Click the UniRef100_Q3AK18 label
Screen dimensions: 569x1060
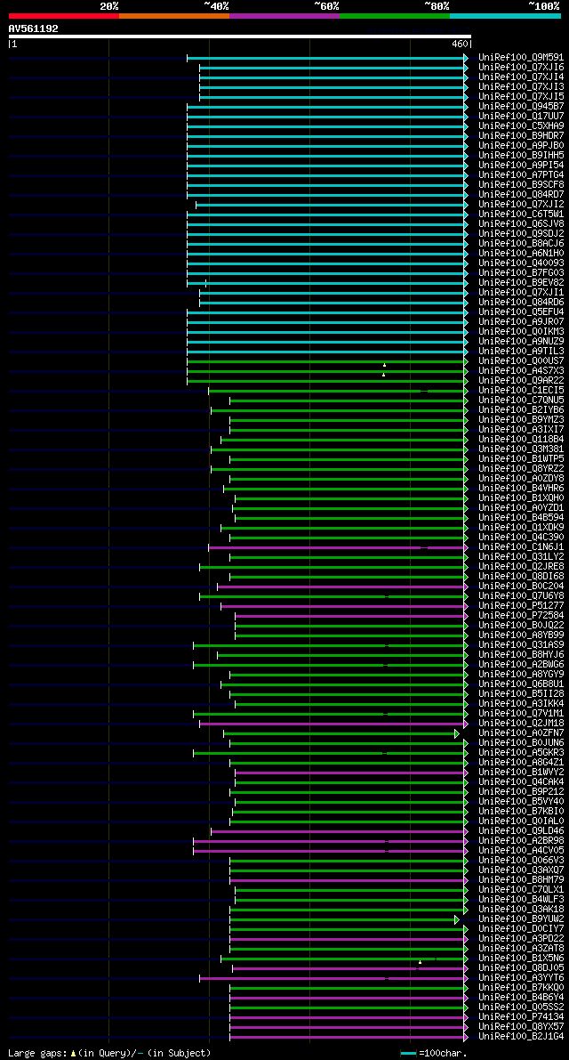[x=521, y=910]
